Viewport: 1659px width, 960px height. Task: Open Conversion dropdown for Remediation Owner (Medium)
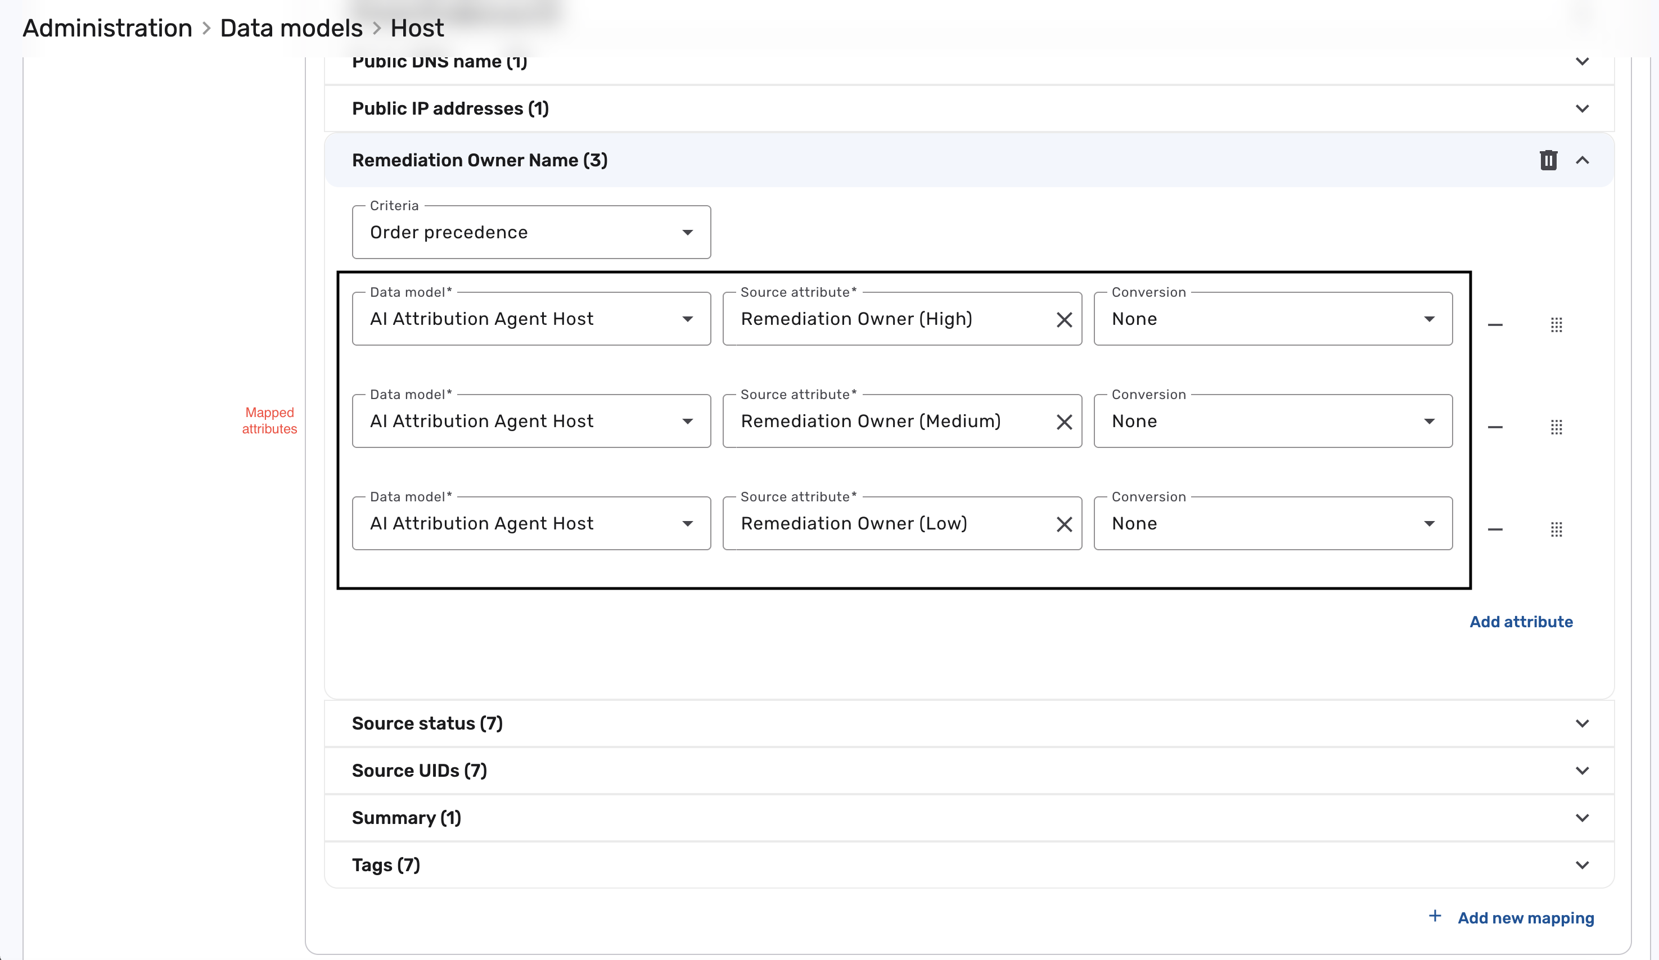point(1273,421)
